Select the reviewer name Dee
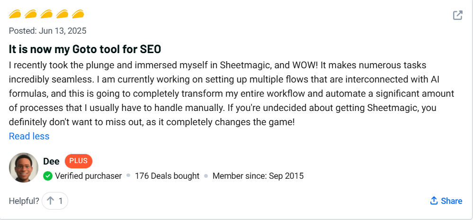Viewport: 473px width, 220px height. point(51,161)
